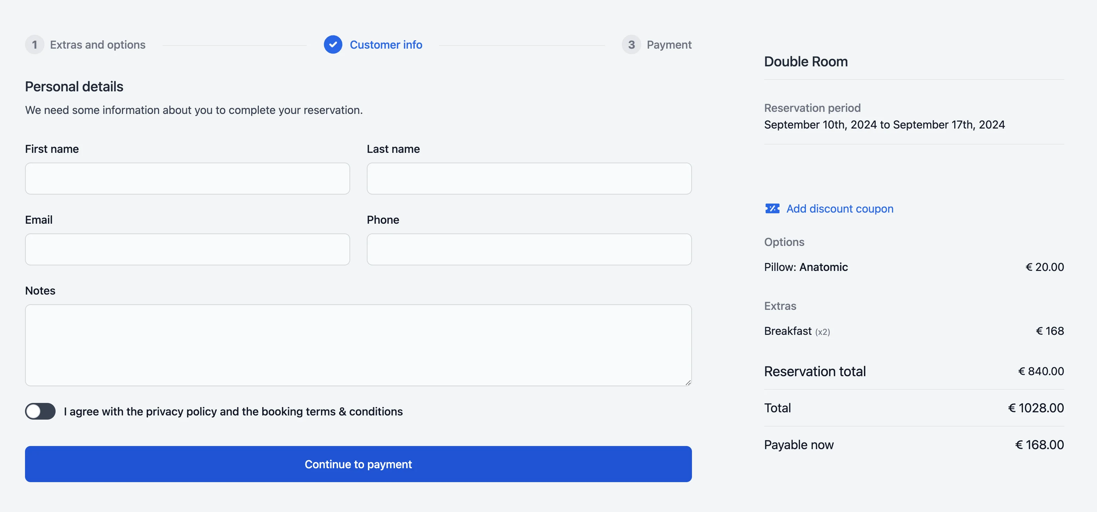Viewport: 1097px width, 512px height.
Task: Click the discount coupon ticket icon
Action: tap(772, 209)
